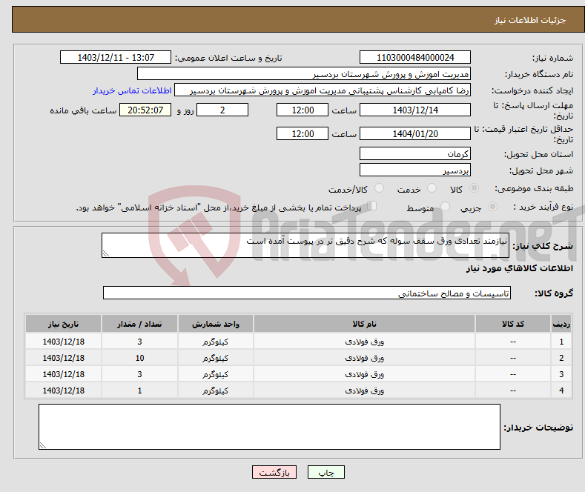Screen dimensions: 585x492
Task: Click the announcement date field 1403/12/11 - 13:07
Action: [115, 57]
